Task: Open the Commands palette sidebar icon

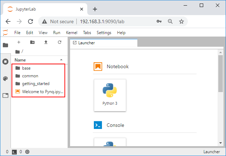Action: (x=5, y=78)
